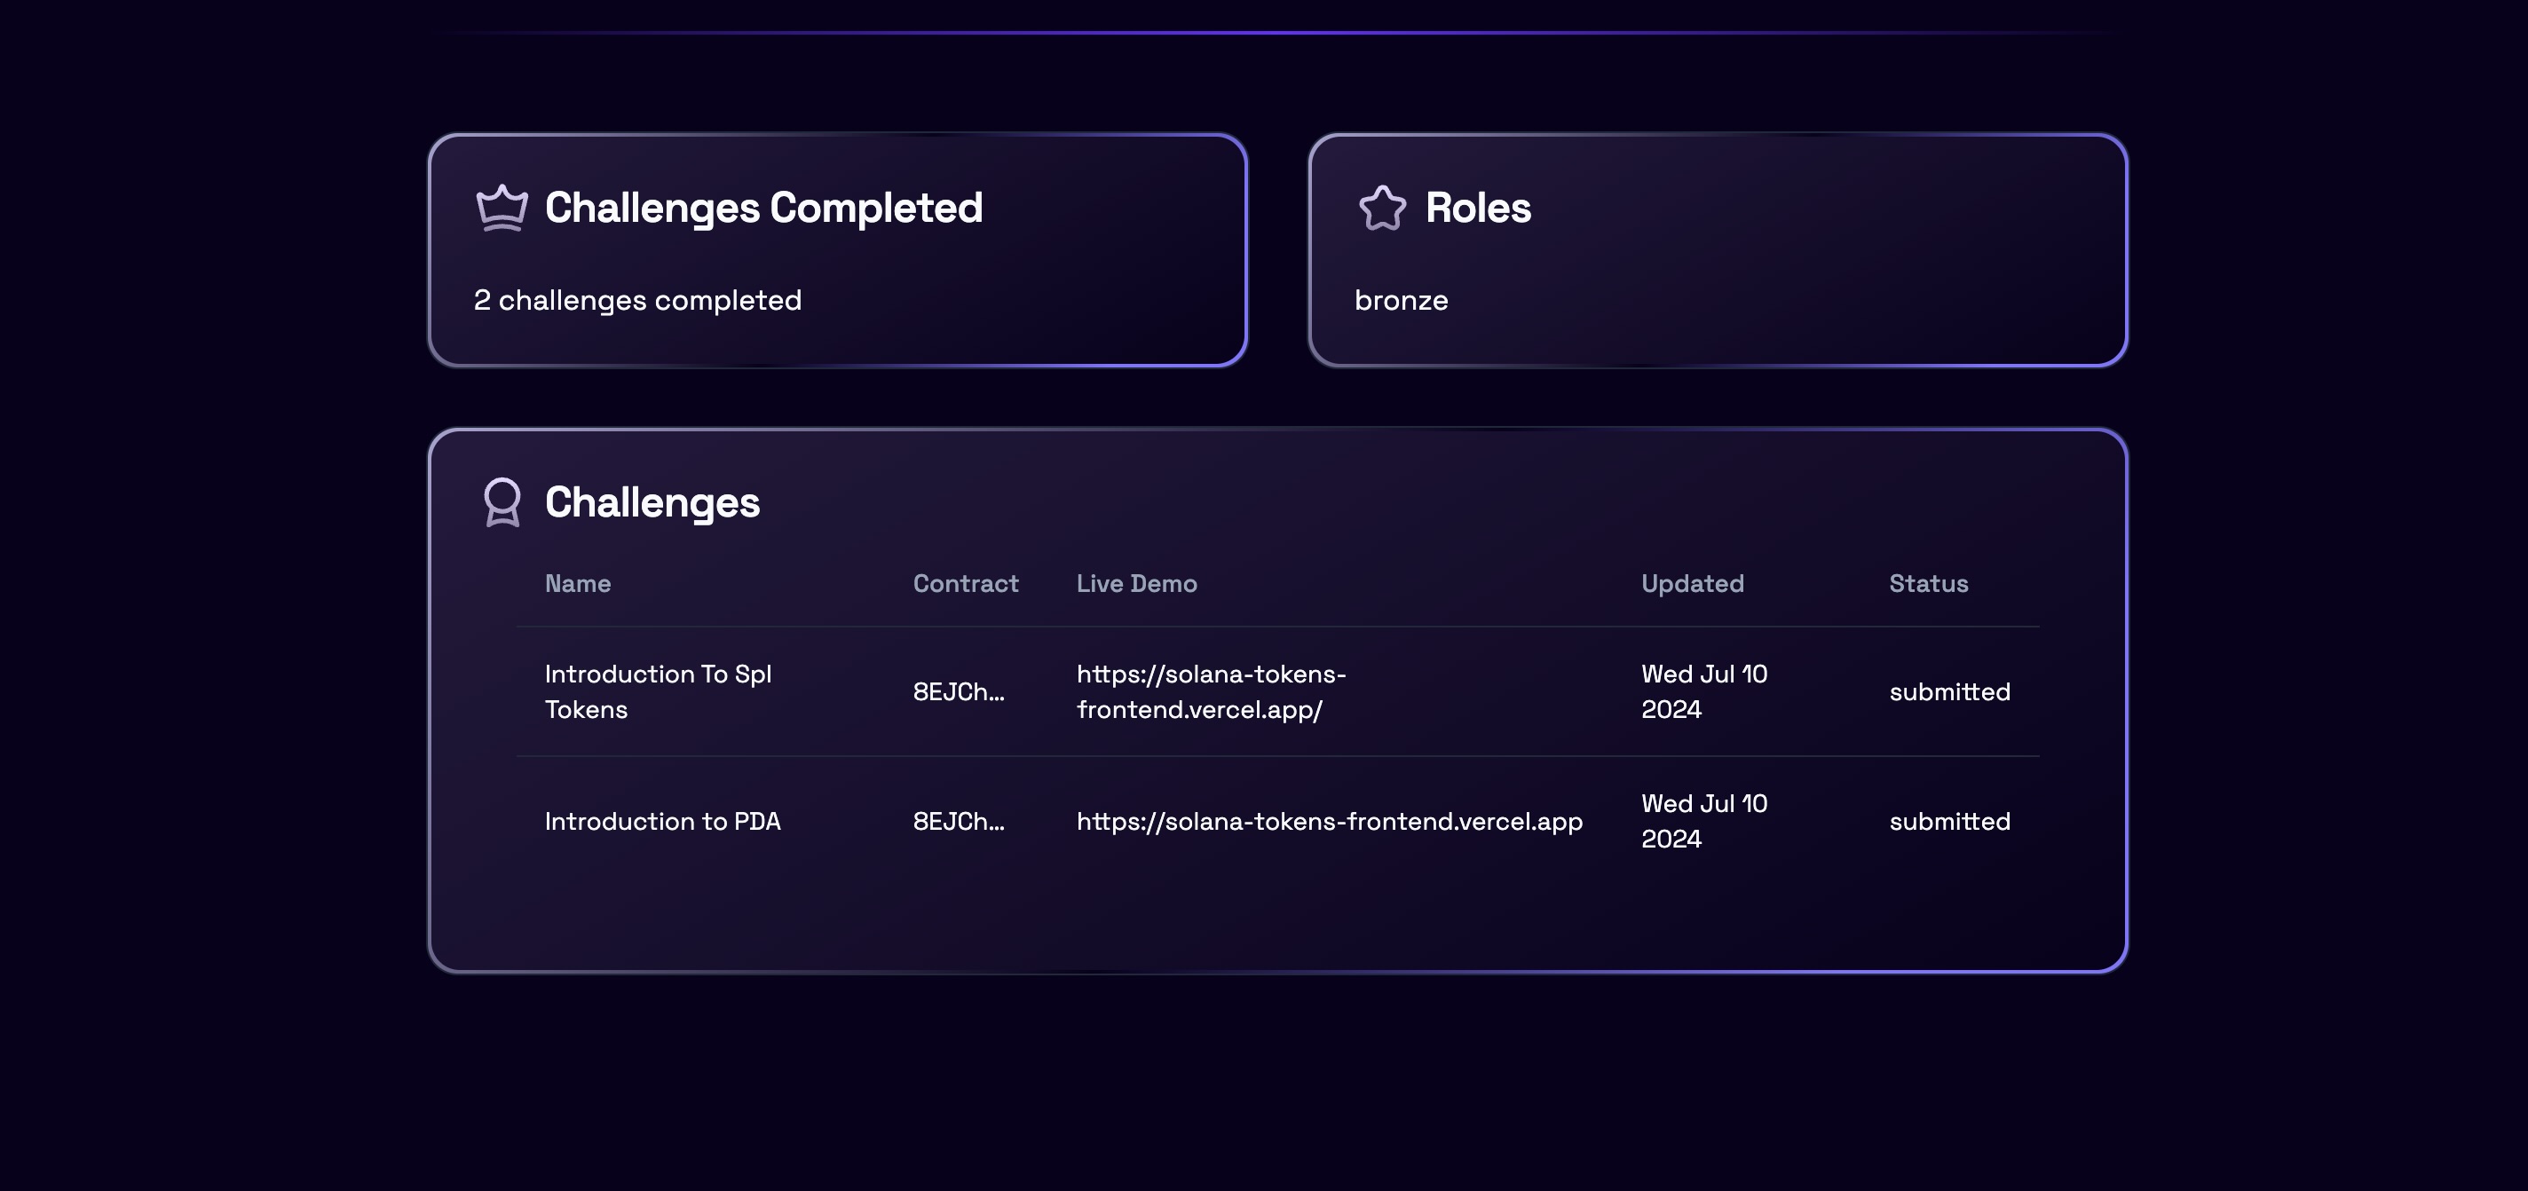The width and height of the screenshot is (2528, 1191).
Task: Click the crown icon beside Challenges Completed
Action: point(502,208)
